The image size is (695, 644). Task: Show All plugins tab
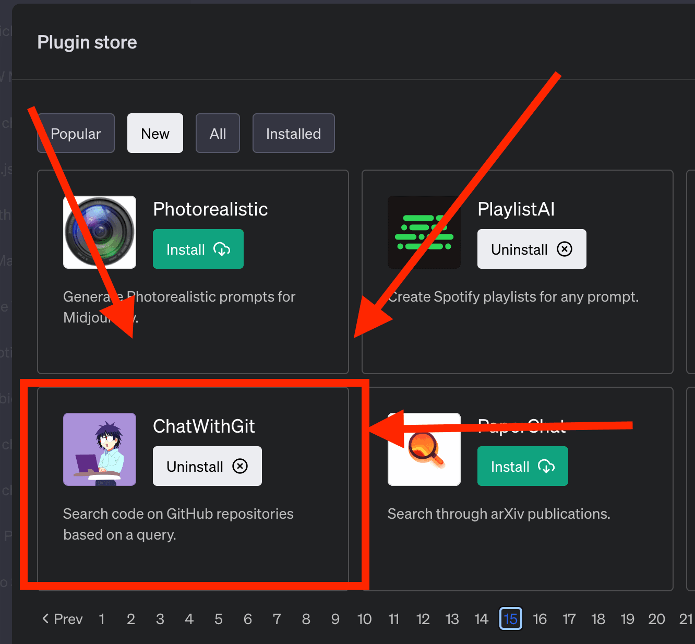[218, 133]
